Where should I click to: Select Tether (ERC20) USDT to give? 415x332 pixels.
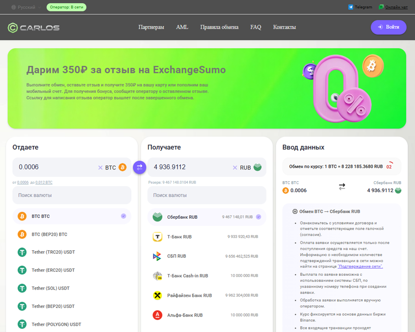coord(72,270)
